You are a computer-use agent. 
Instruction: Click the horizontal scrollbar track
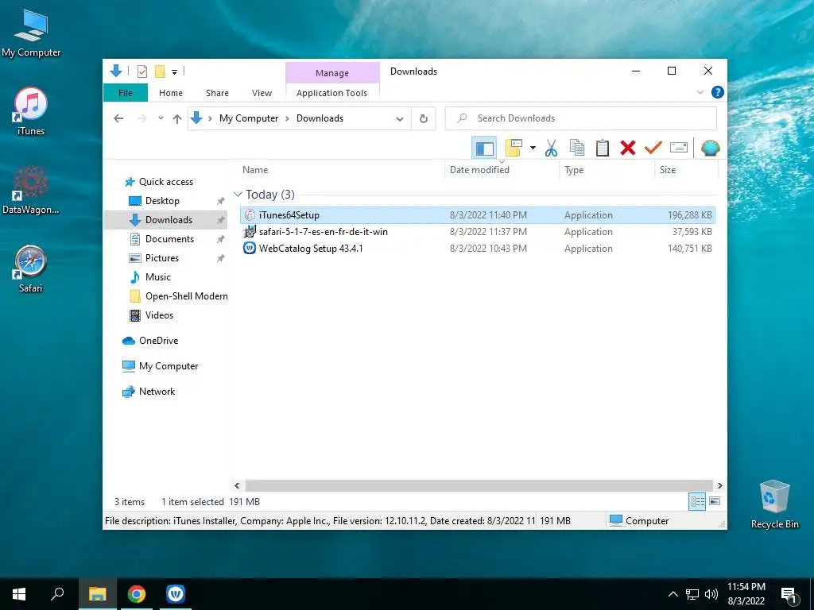tap(478, 485)
